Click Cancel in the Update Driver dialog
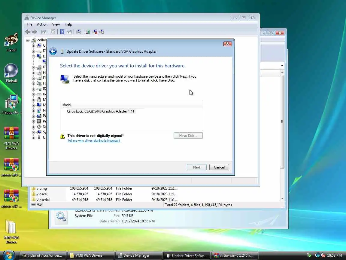The image size is (346, 260). [x=219, y=167]
